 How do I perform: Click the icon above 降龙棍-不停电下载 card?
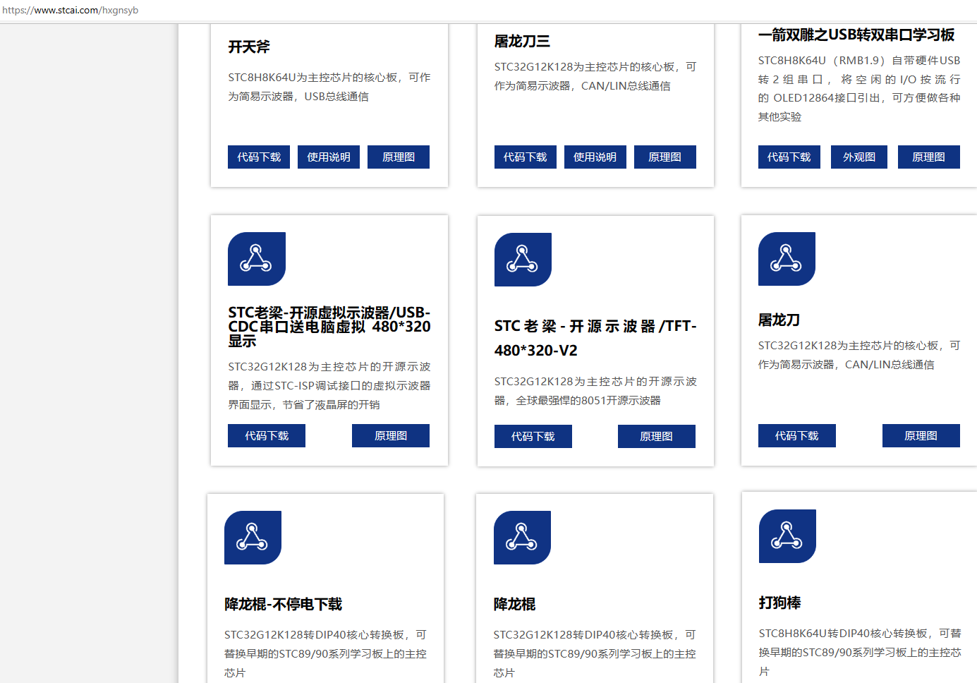click(x=253, y=538)
